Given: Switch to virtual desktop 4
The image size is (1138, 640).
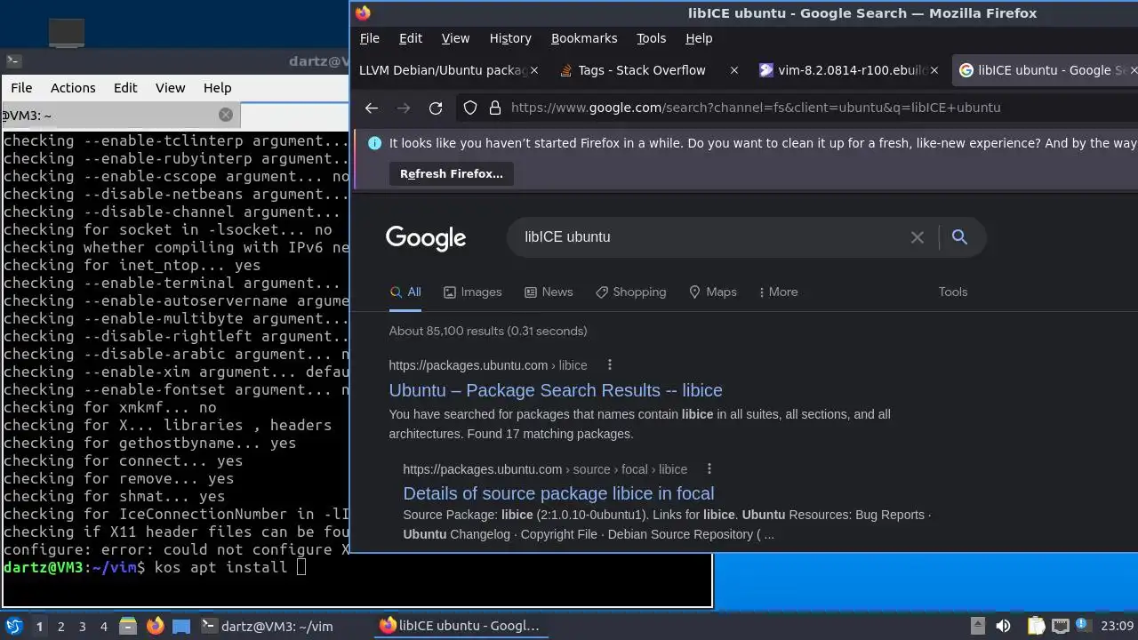Looking at the screenshot, I should [103, 626].
